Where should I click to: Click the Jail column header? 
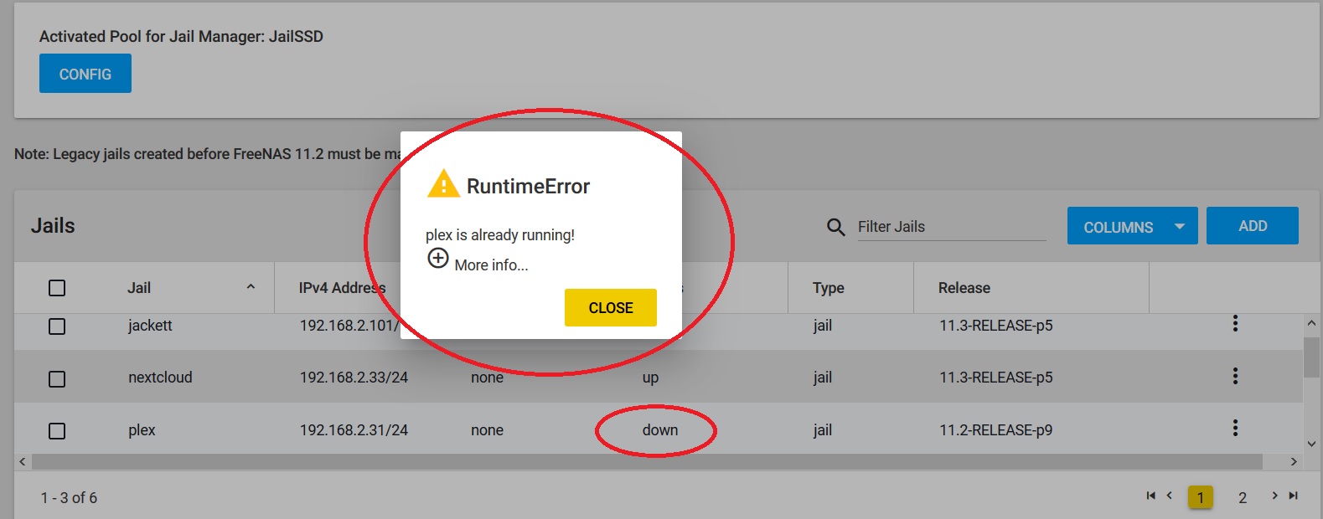[x=139, y=288]
